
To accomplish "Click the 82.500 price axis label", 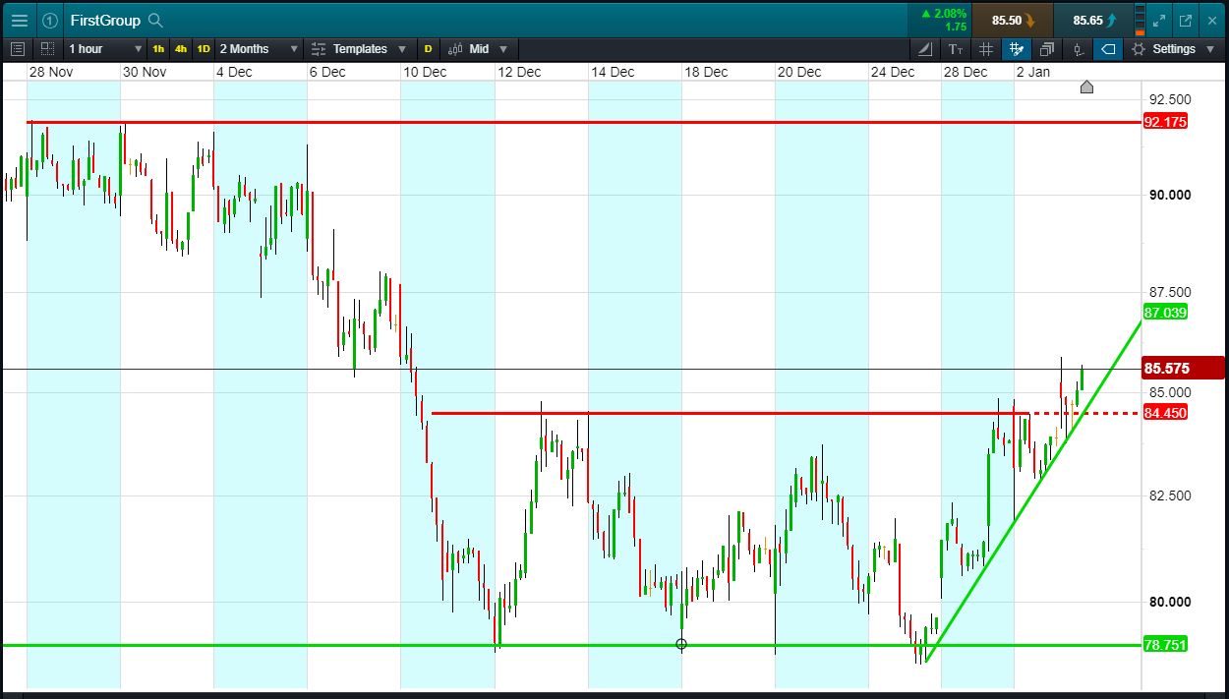I will click(x=1170, y=495).
